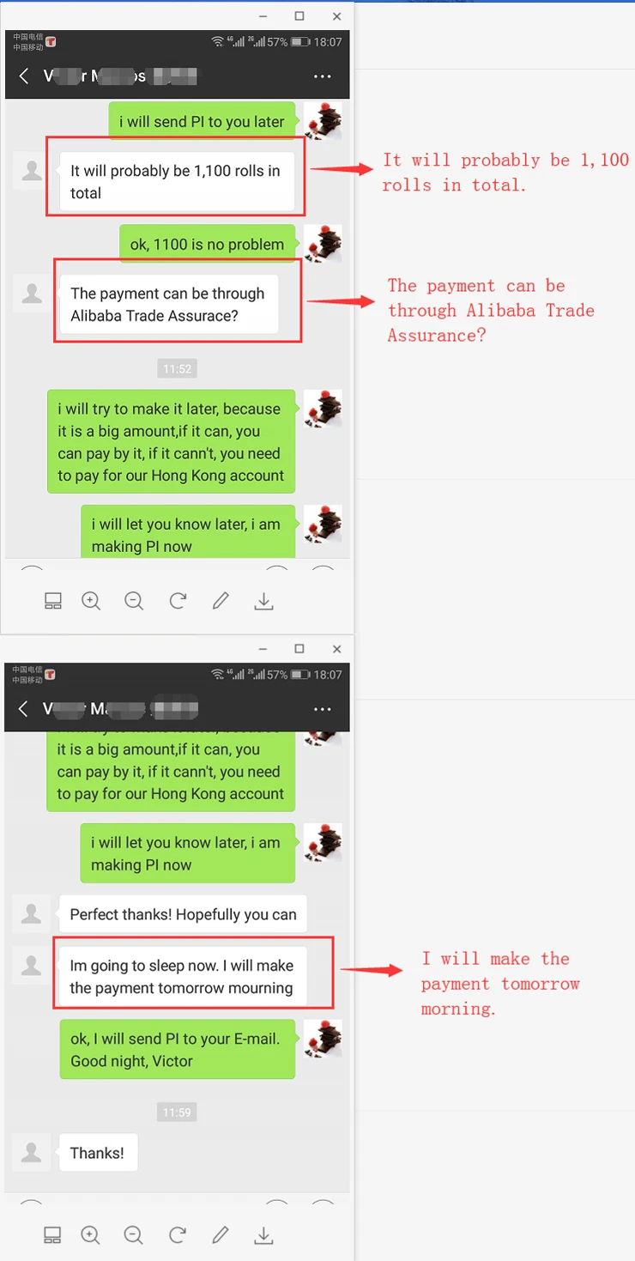Download image from upper viewer toolbar
This screenshot has width=635, height=1261.
point(263,601)
